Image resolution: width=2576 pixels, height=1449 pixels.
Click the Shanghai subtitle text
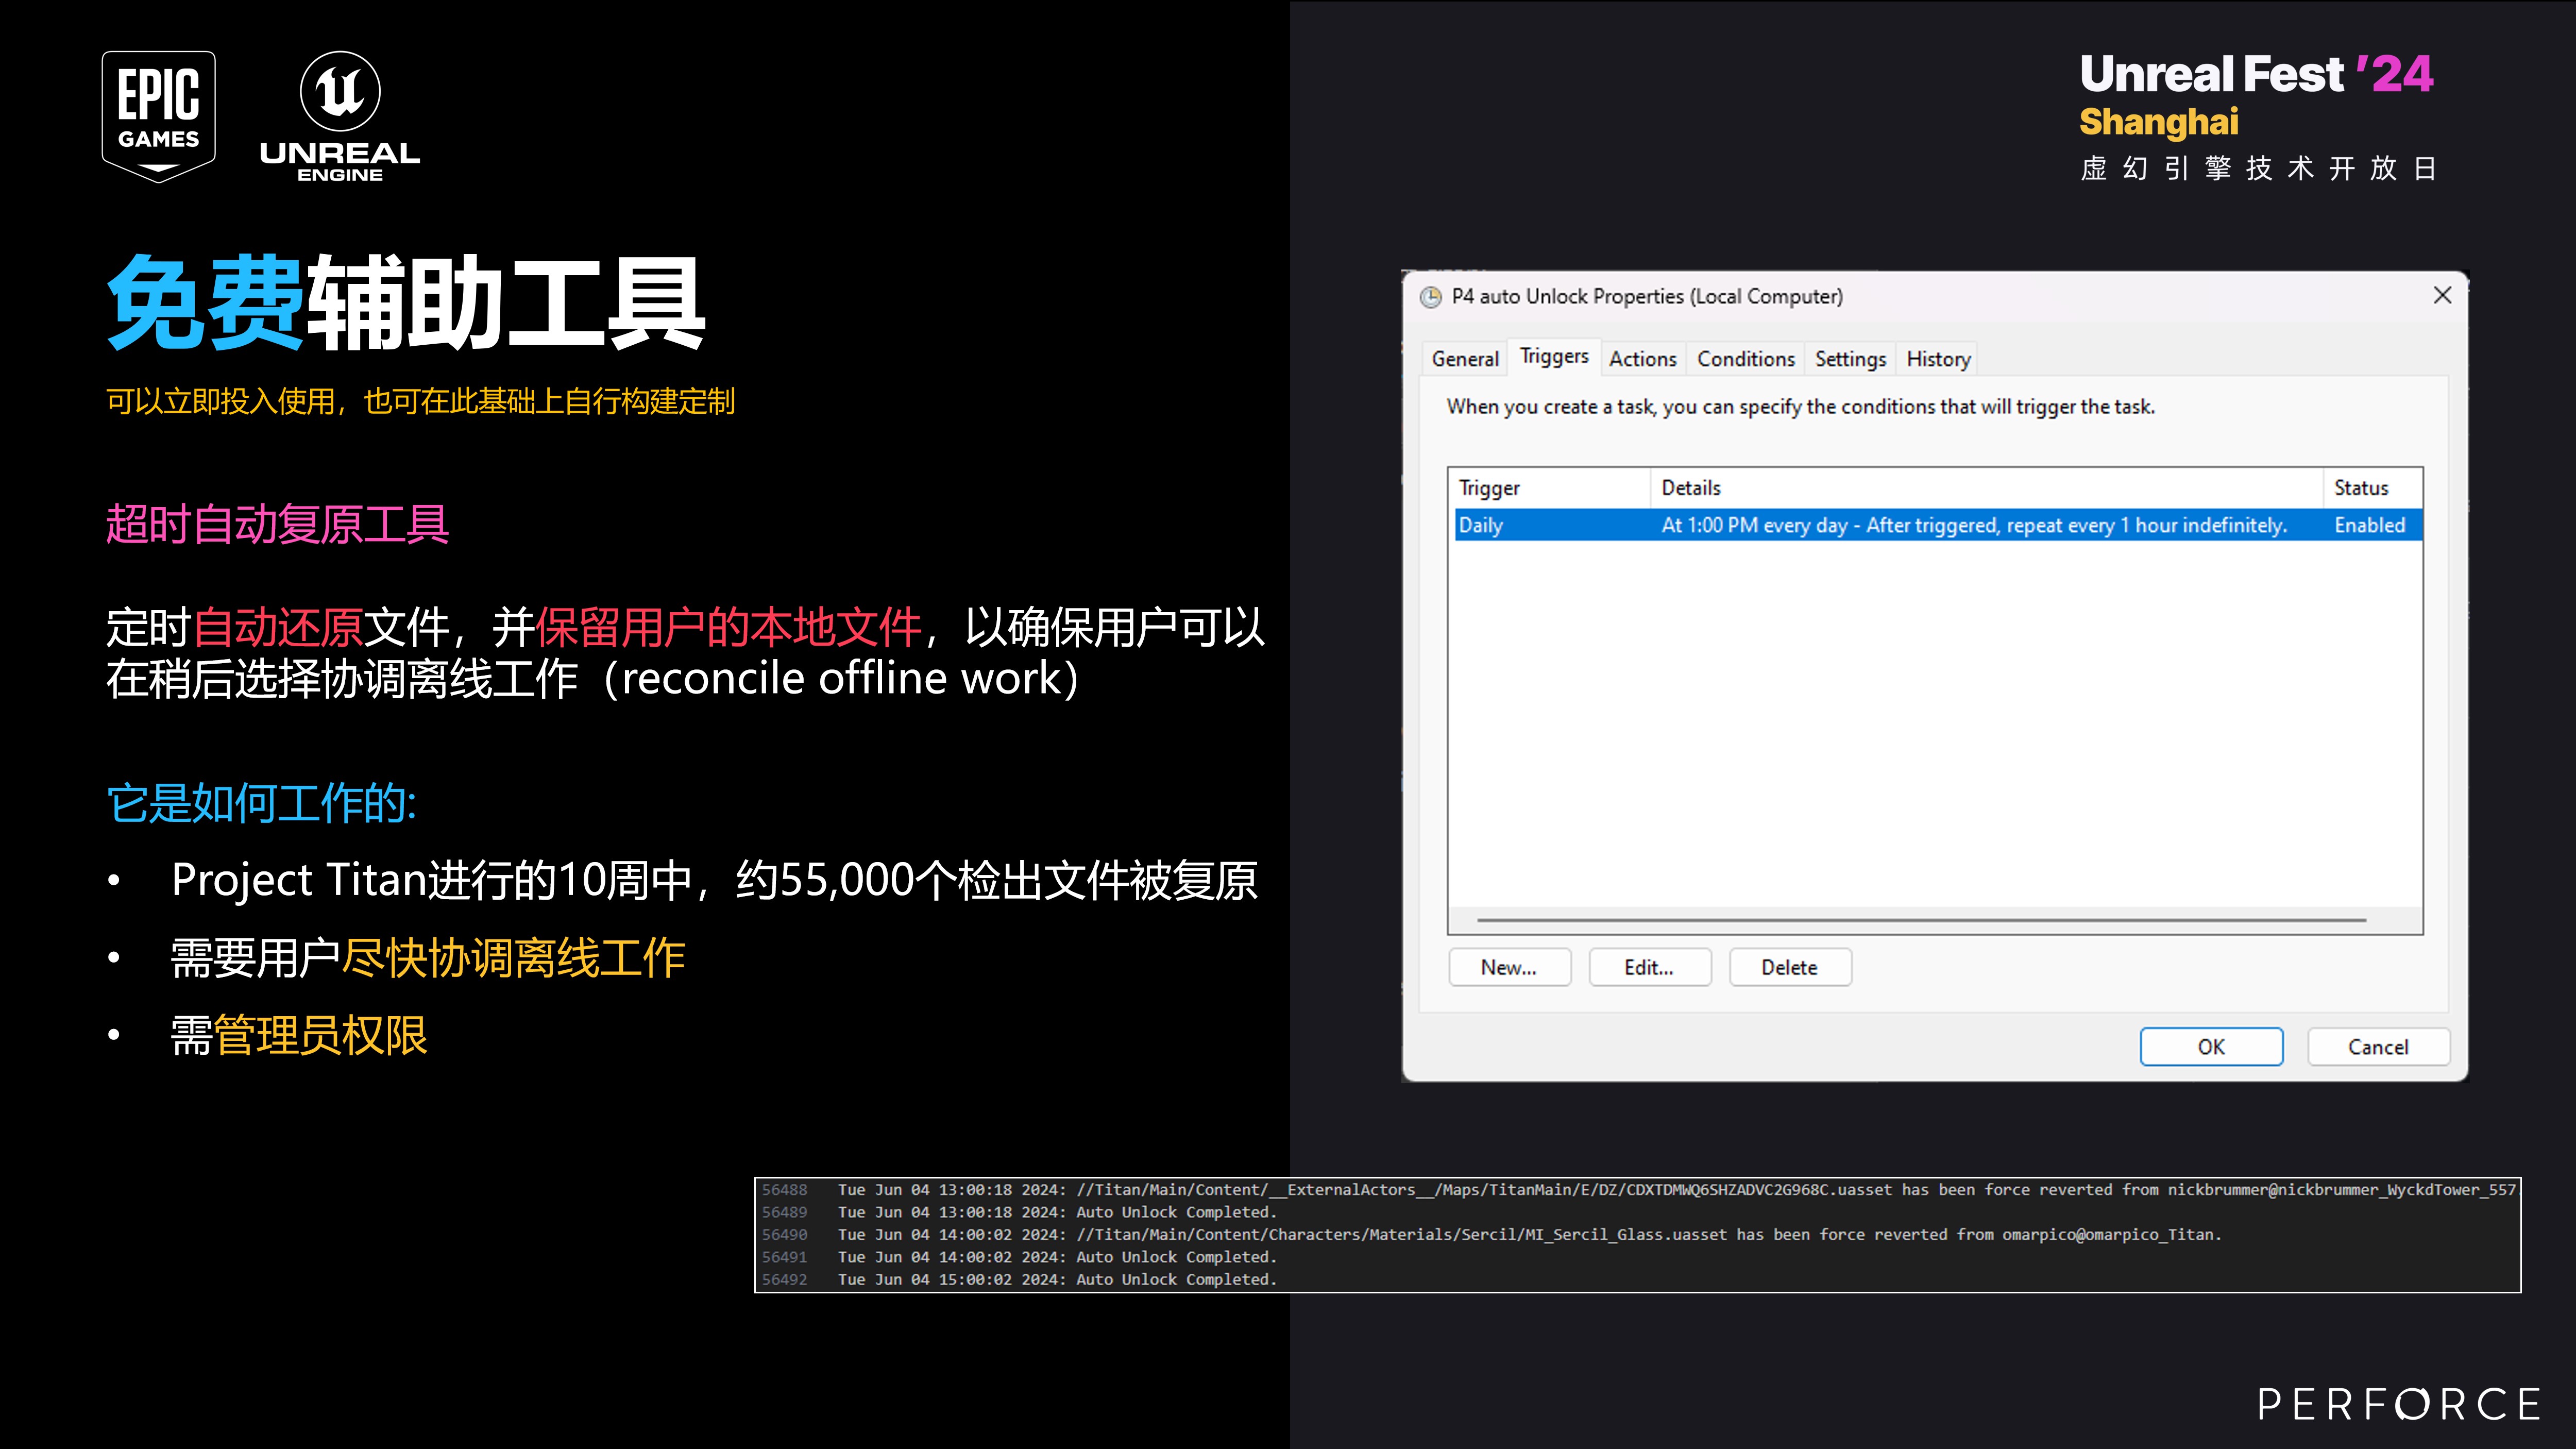point(2158,122)
